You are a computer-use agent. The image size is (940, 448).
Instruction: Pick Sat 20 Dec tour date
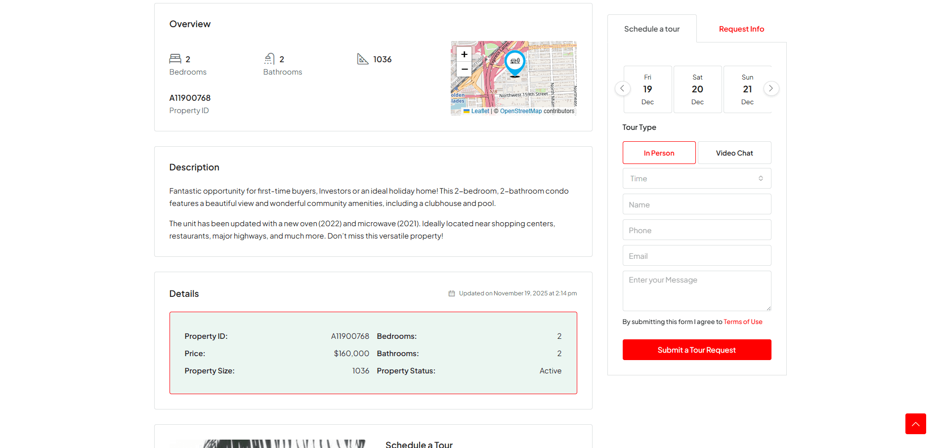pos(697,89)
